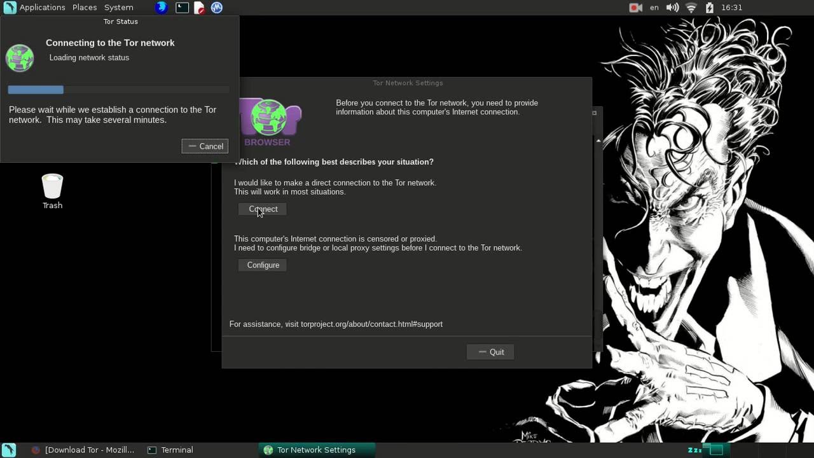The height and width of the screenshot is (458, 814).
Task: Click the 'Loading network status' text
Action: 89,58
